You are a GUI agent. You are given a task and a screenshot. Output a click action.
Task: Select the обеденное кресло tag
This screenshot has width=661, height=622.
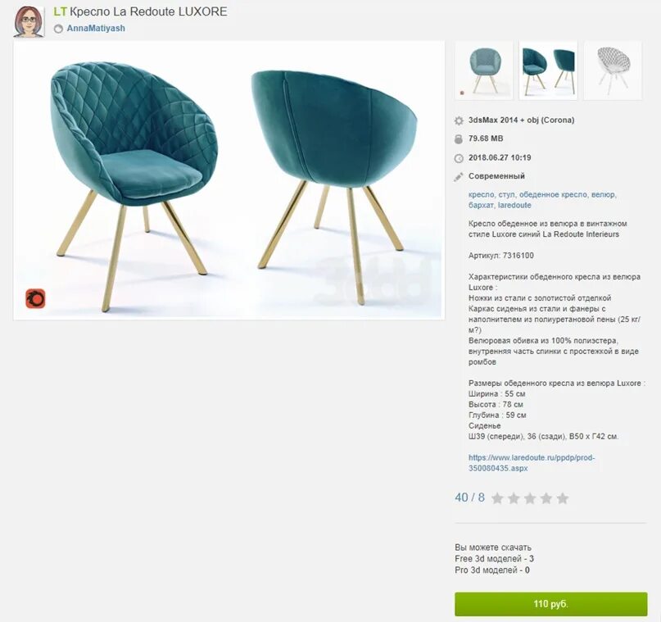pyautogui.click(x=553, y=194)
